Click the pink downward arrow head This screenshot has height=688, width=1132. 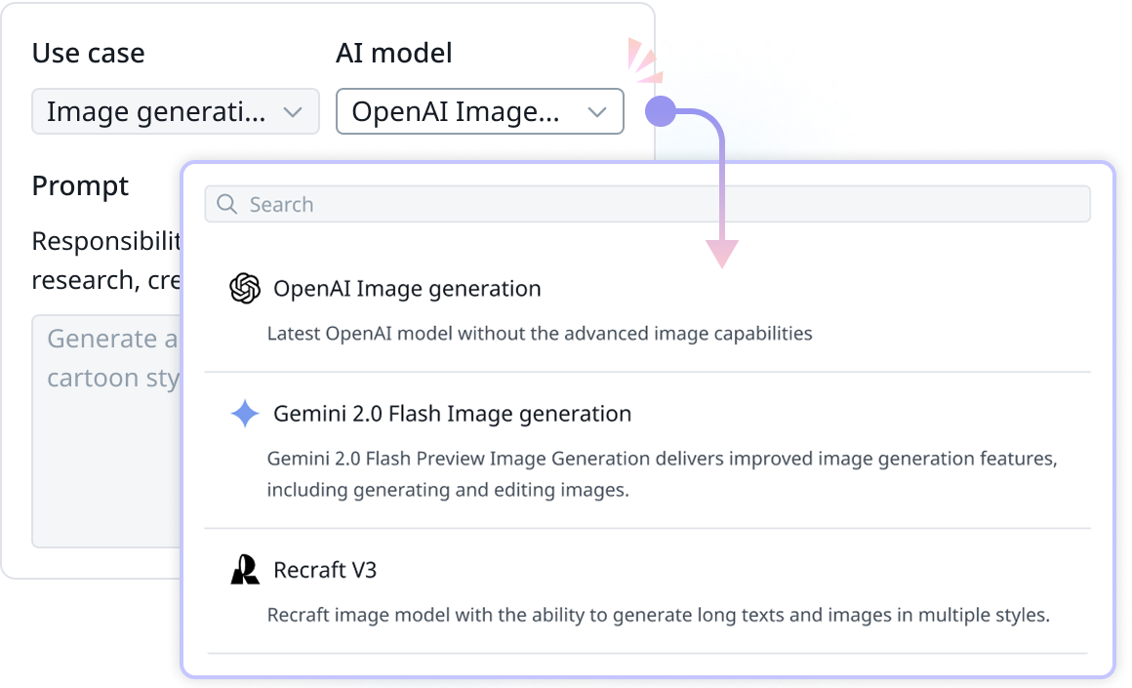click(721, 254)
